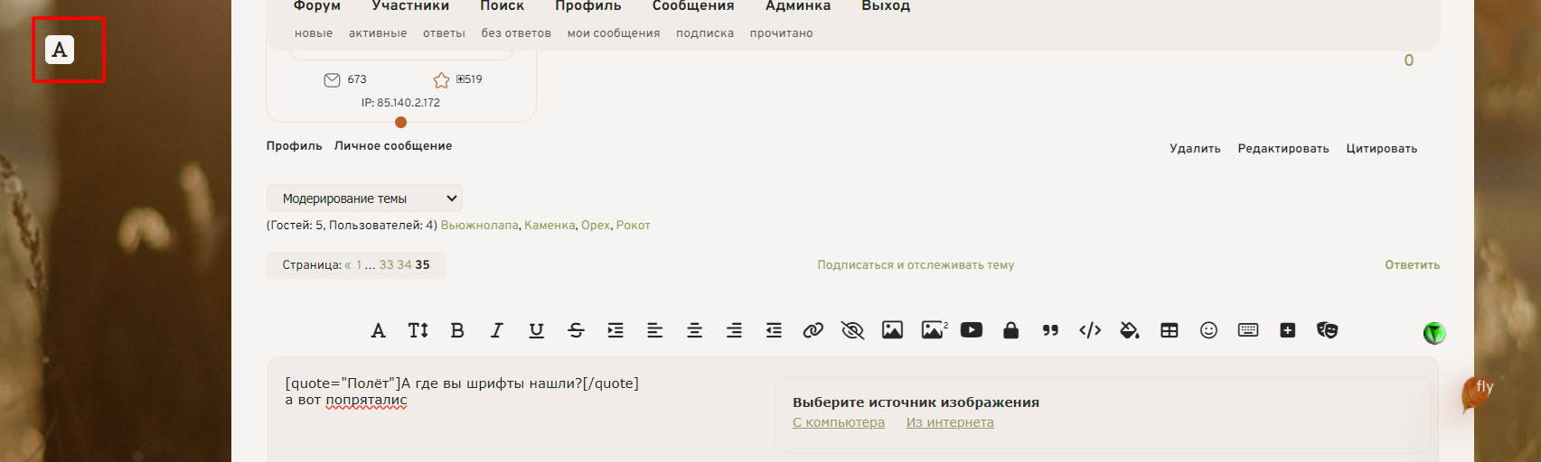Image resolution: width=1541 pixels, height=462 pixels.
Task: Insert a YouTube video
Action: [972, 330]
